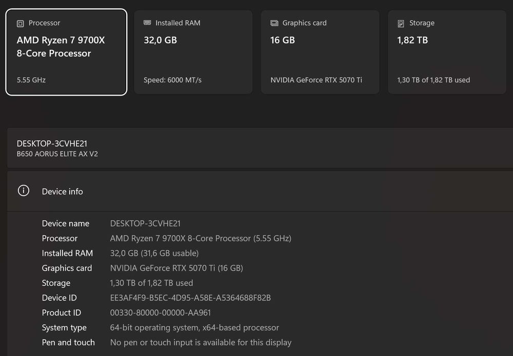Click the Installed RAM memory icon

point(147,23)
